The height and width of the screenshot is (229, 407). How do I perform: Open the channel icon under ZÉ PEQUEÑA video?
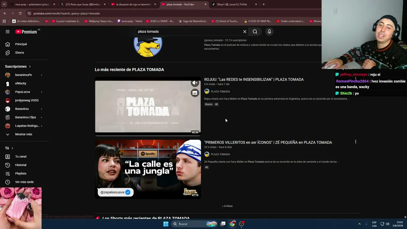point(207,154)
